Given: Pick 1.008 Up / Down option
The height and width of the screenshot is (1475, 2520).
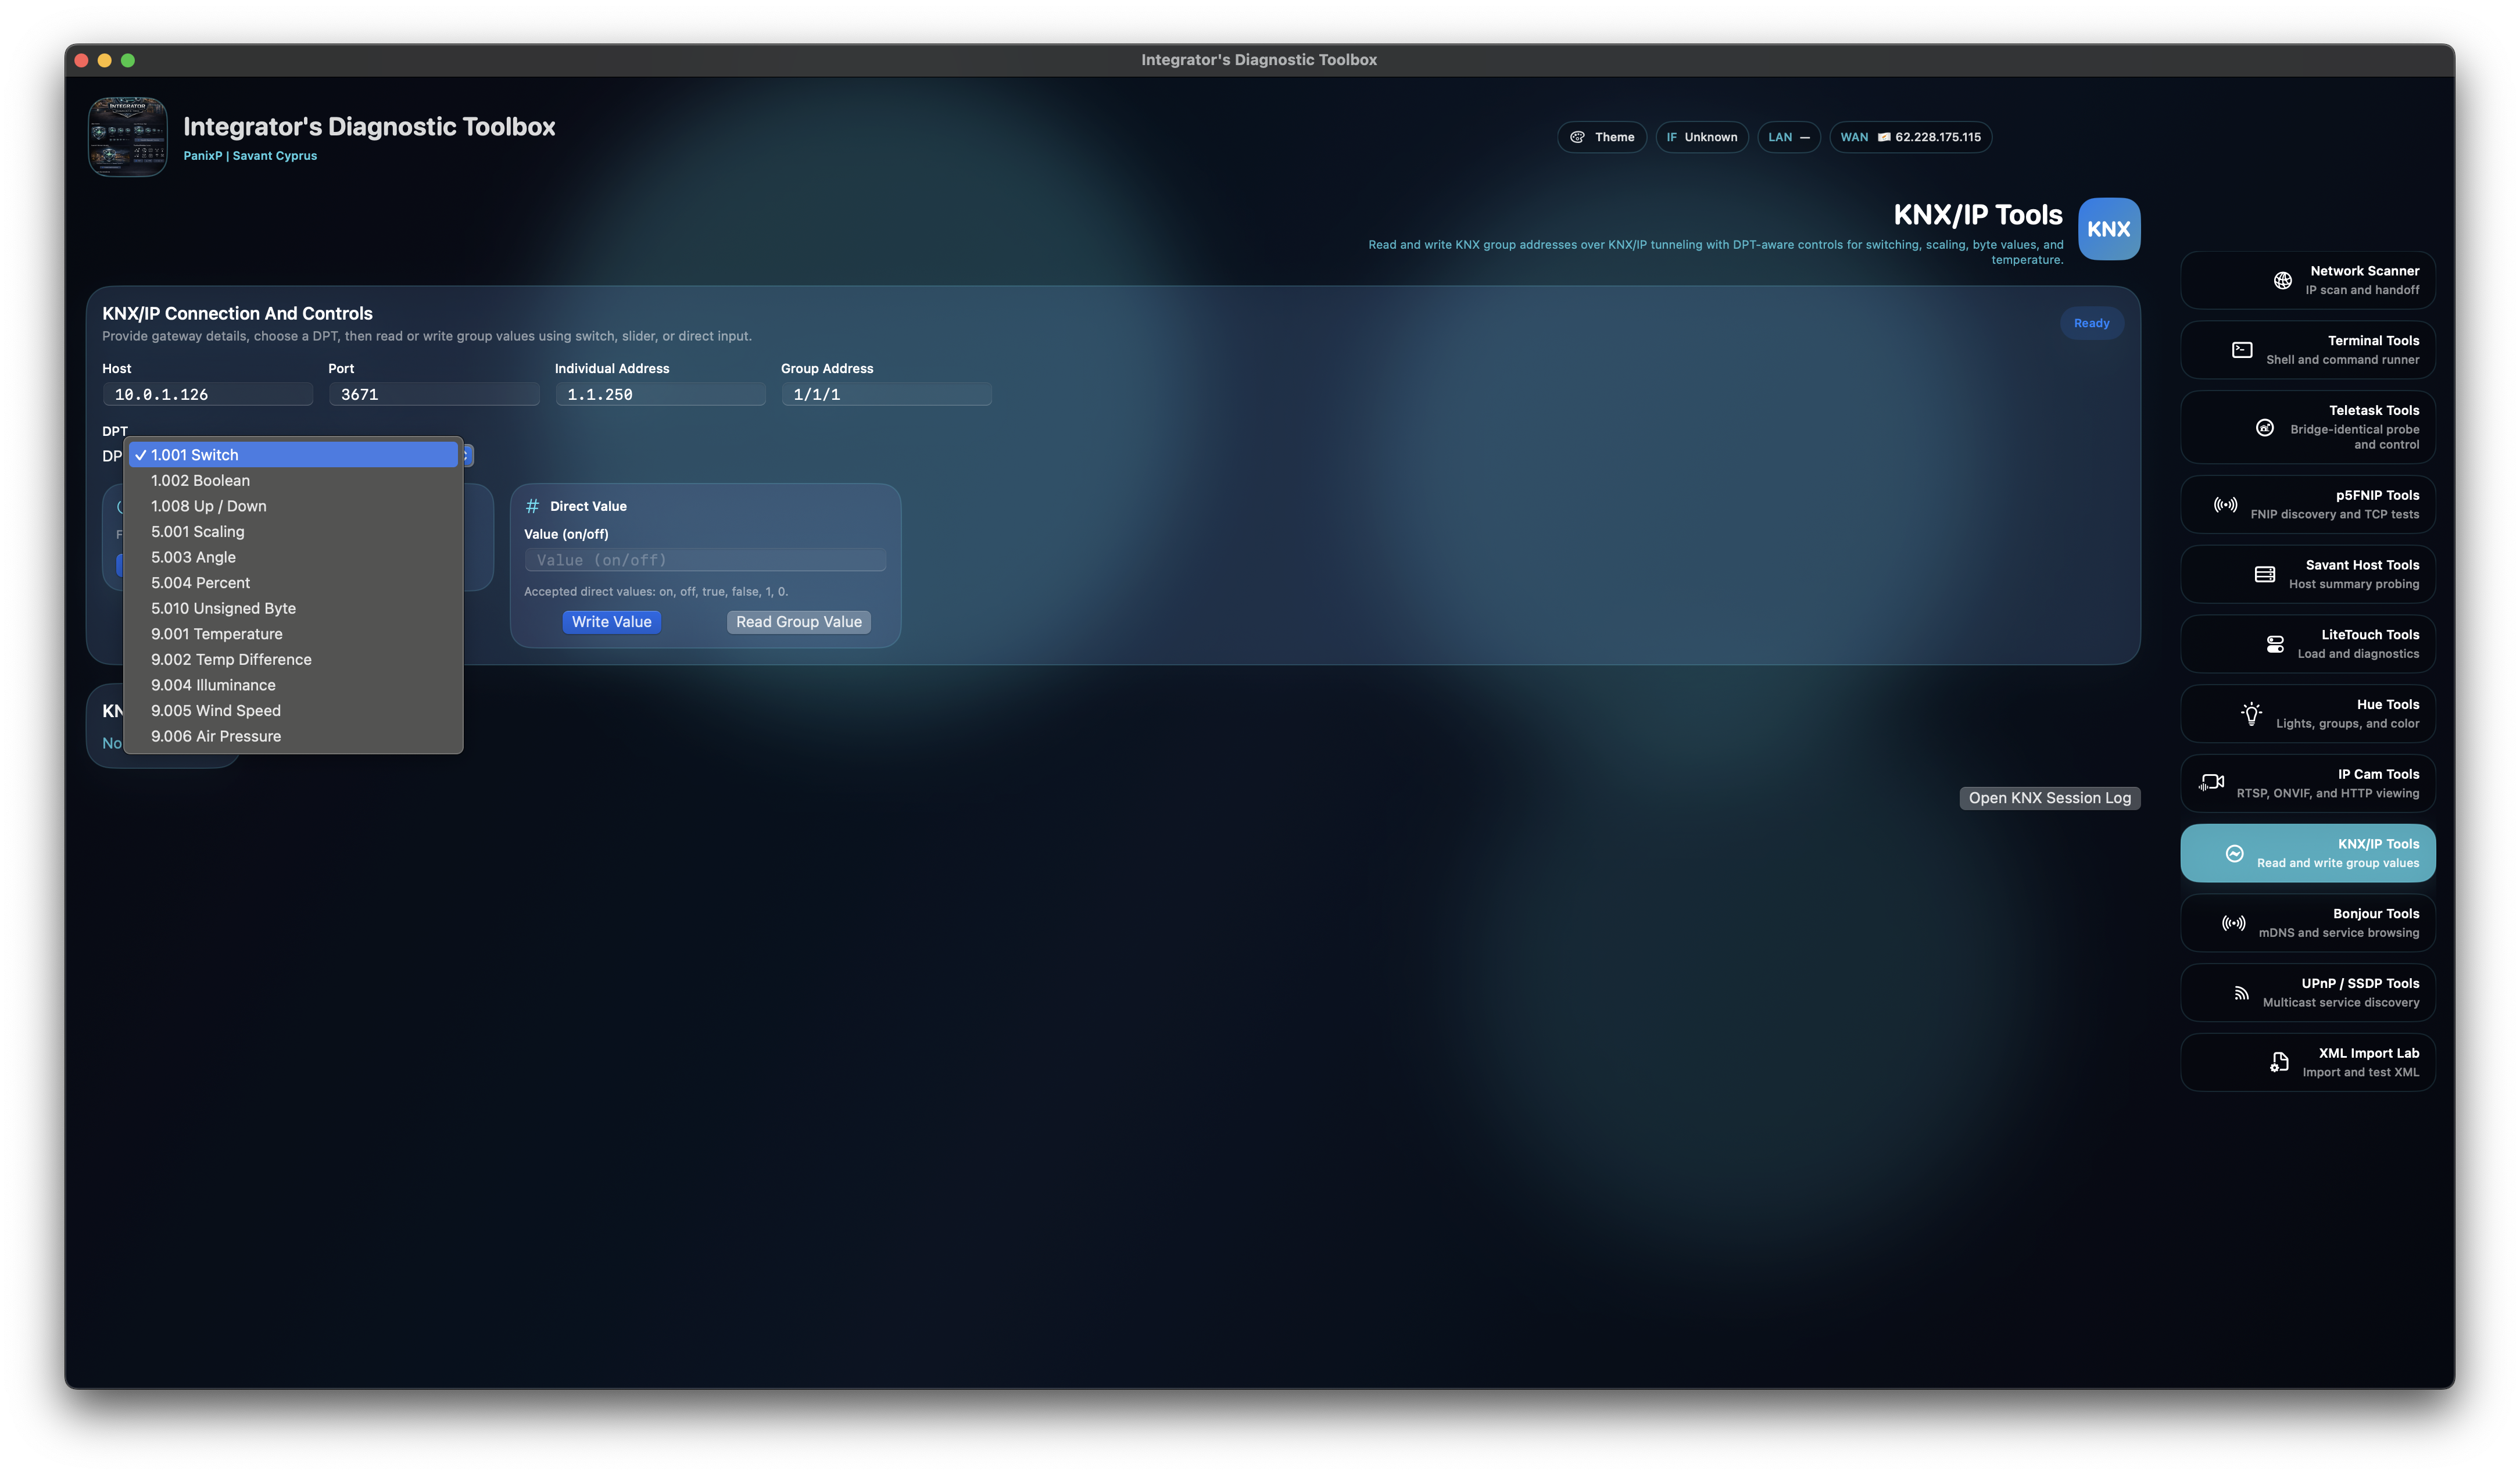Looking at the screenshot, I should coord(209,506).
